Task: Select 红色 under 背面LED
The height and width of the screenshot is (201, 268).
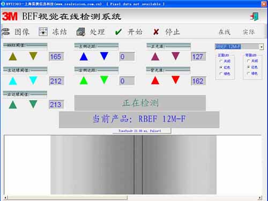Action: (x=252, y=67)
